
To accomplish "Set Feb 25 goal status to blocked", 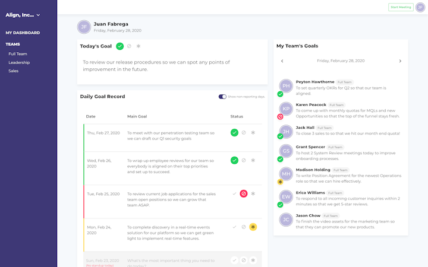I will [x=244, y=193].
